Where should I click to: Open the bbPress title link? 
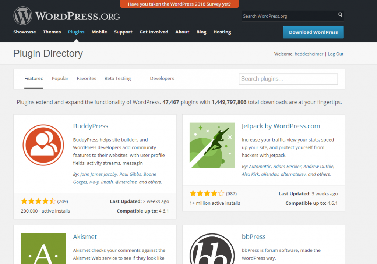coord(254,237)
